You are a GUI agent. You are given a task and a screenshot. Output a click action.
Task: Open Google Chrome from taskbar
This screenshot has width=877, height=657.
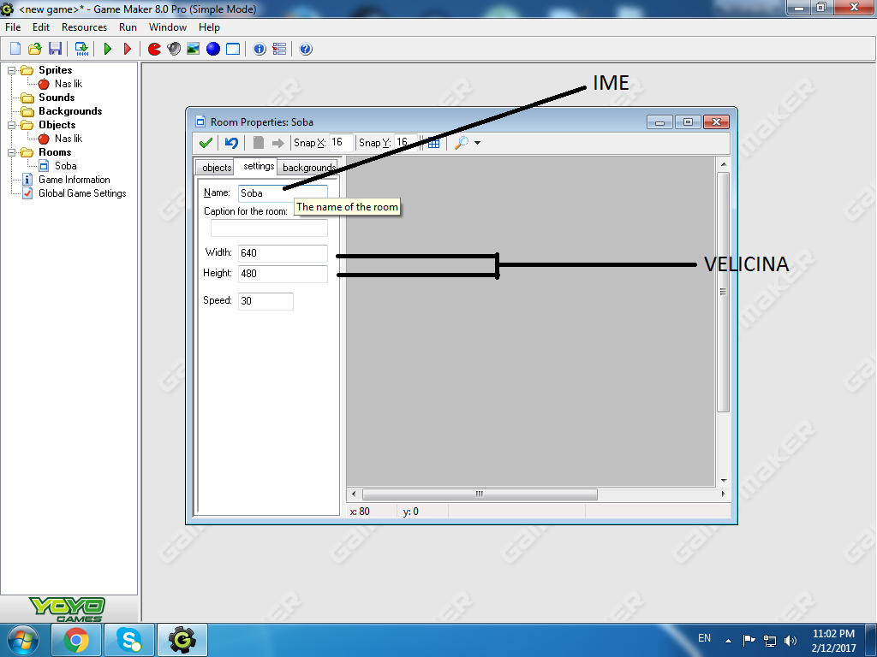76,640
